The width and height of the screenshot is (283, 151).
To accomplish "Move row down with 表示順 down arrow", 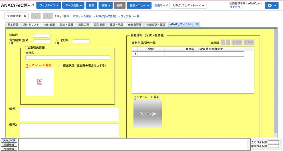I will point(228,42).
